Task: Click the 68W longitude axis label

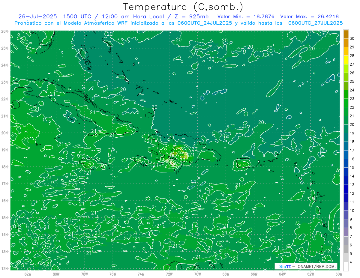Action: pyautogui.click(x=226, y=274)
